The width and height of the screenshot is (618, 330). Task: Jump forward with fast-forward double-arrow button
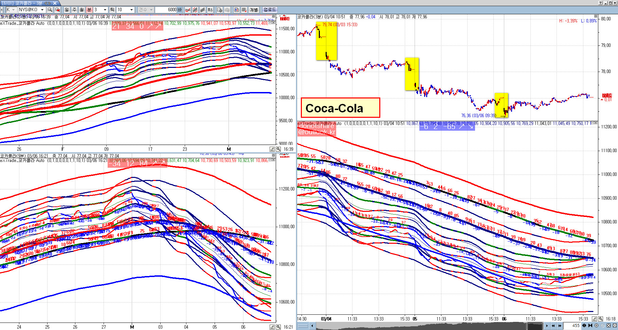pyautogui.click(x=560, y=326)
